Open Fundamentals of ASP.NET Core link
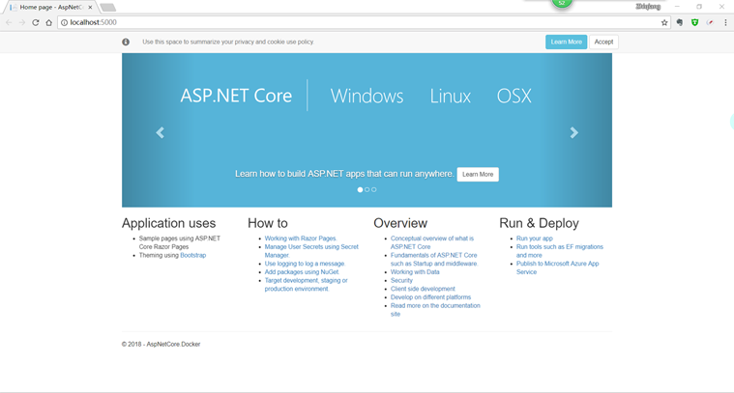 433,260
